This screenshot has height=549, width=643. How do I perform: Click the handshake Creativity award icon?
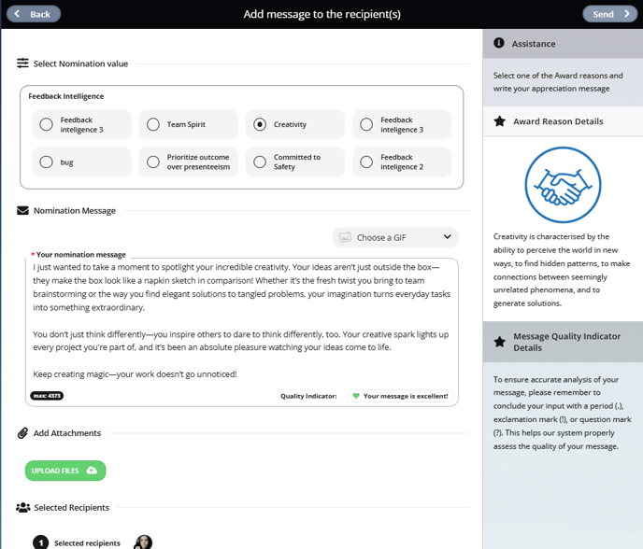point(563,185)
